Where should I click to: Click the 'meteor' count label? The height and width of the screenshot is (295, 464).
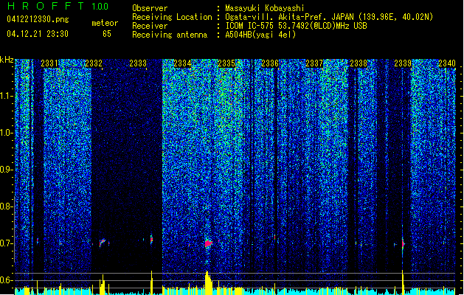(105, 23)
